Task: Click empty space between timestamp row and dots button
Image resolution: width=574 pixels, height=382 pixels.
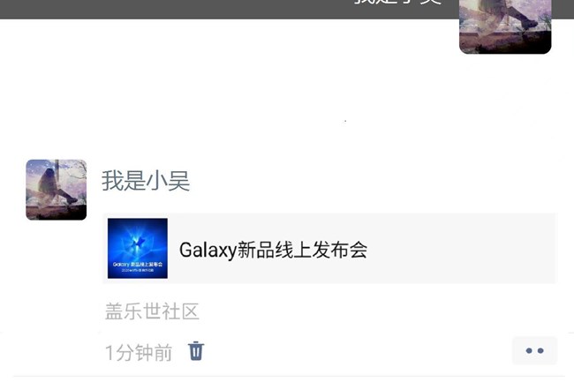Action: coord(357,351)
